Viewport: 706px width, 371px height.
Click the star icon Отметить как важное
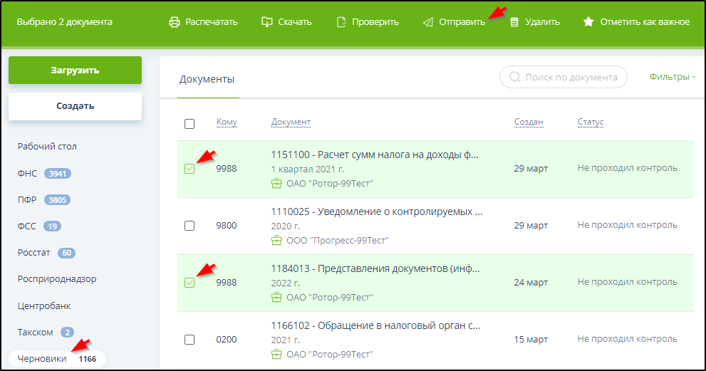(588, 22)
